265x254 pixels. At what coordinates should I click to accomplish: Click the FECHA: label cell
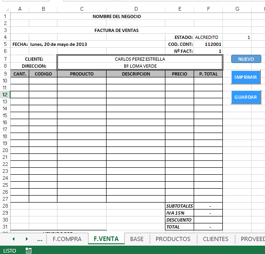point(20,44)
